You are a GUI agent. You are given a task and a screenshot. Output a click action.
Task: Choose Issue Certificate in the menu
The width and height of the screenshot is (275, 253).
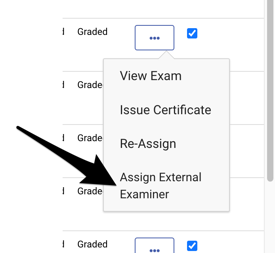pos(165,110)
